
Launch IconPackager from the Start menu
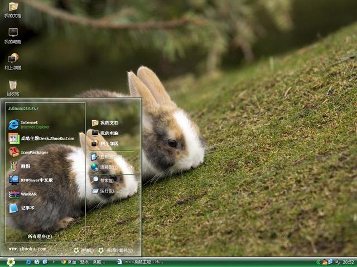pos(33,152)
